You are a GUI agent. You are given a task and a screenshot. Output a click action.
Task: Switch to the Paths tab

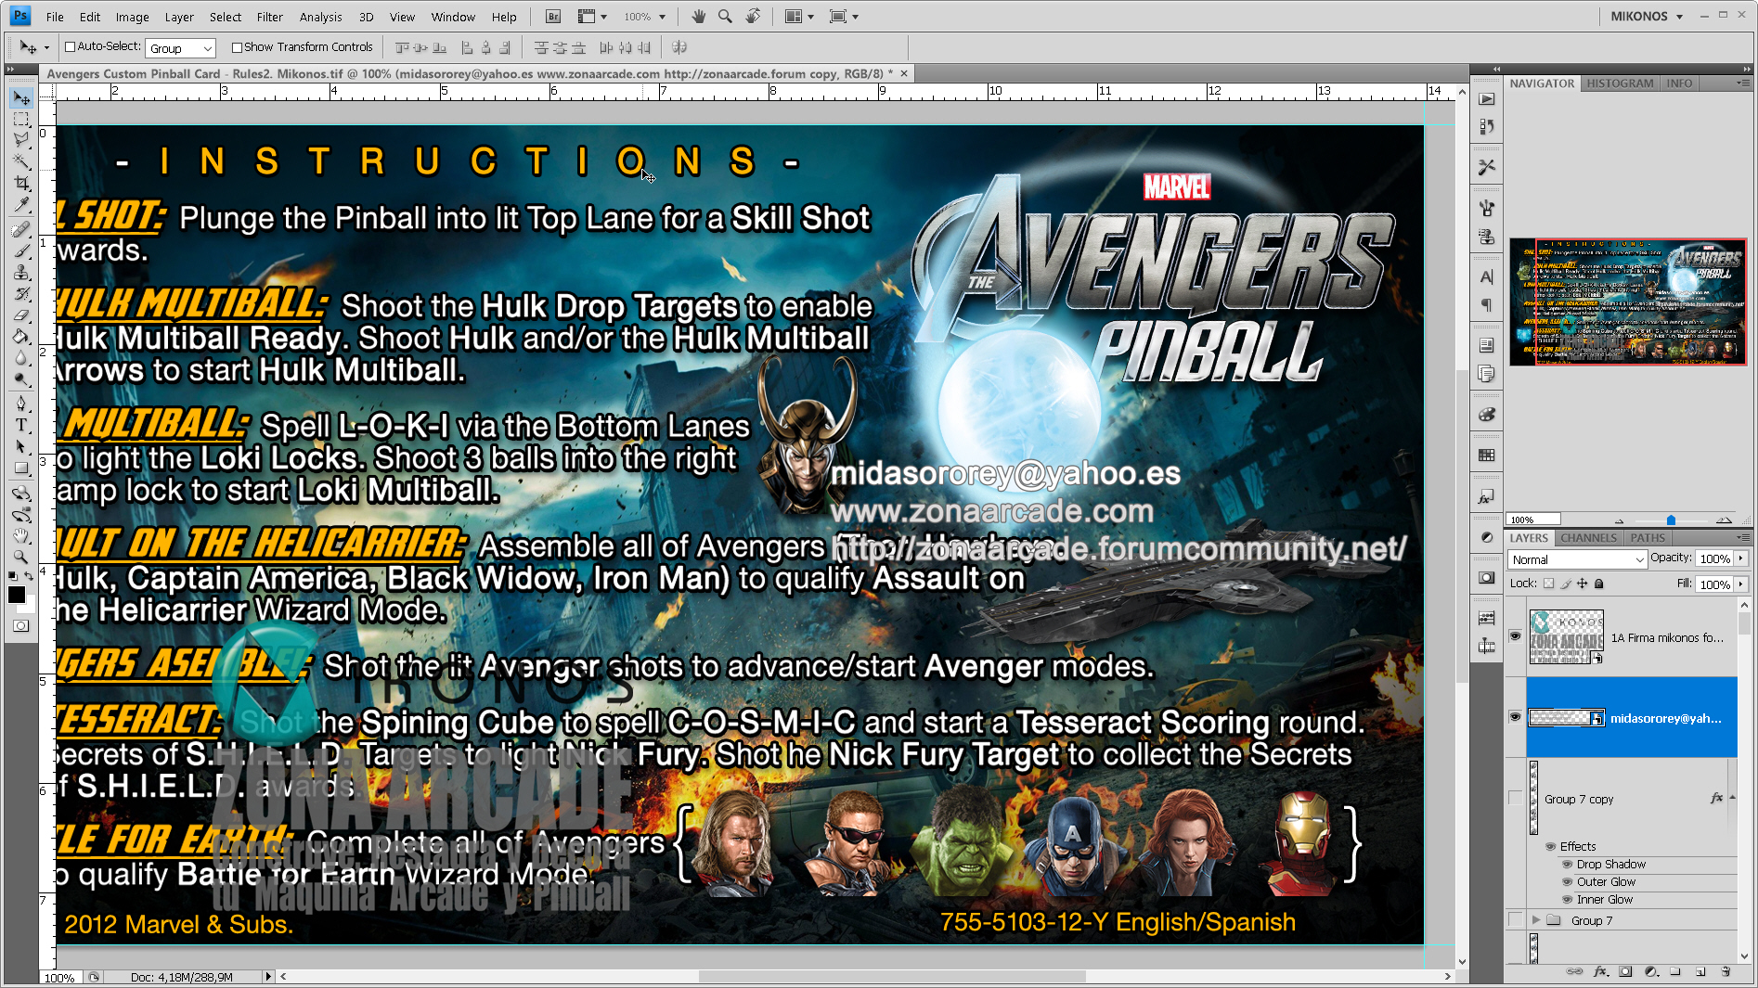click(x=1648, y=538)
